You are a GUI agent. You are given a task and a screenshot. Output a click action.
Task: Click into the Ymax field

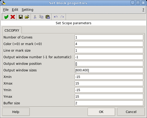109,96
